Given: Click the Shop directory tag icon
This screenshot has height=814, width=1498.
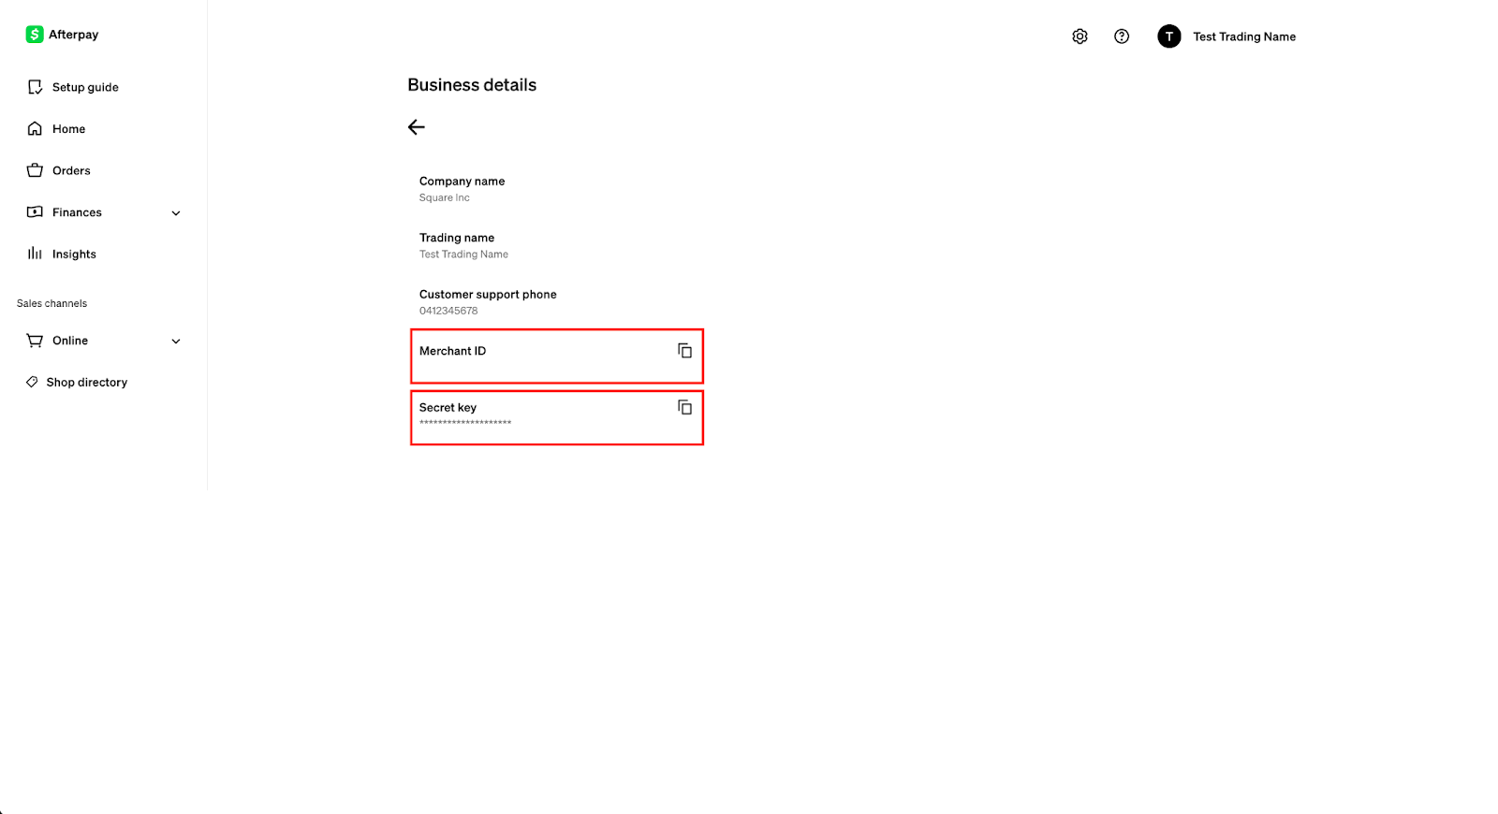Looking at the screenshot, I should pyautogui.click(x=32, y=382).
